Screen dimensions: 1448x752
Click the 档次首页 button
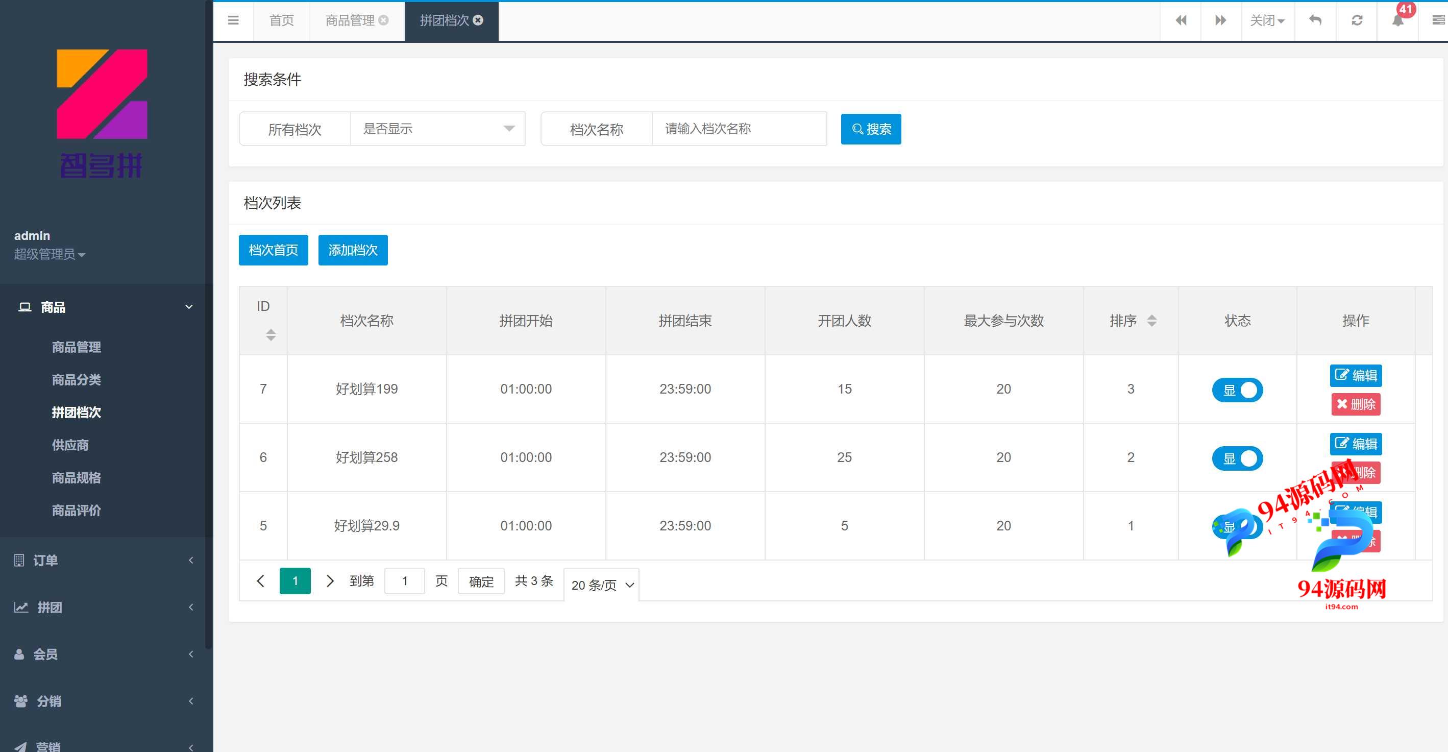click(273, 250)
